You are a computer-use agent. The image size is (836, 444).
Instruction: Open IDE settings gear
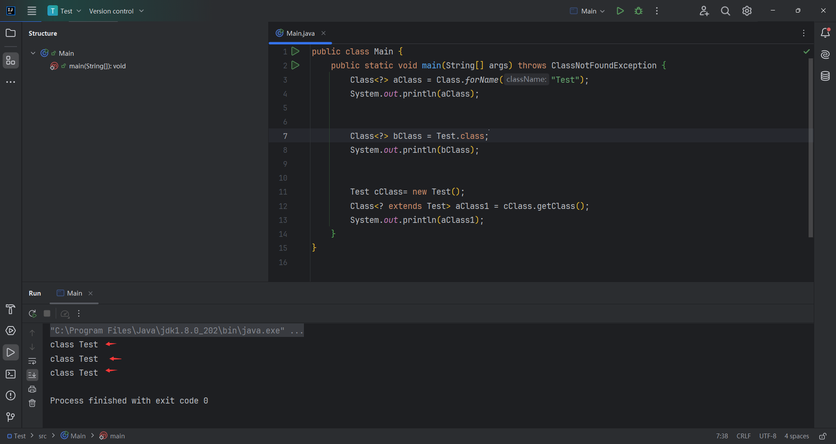click(x=747, y=11)
